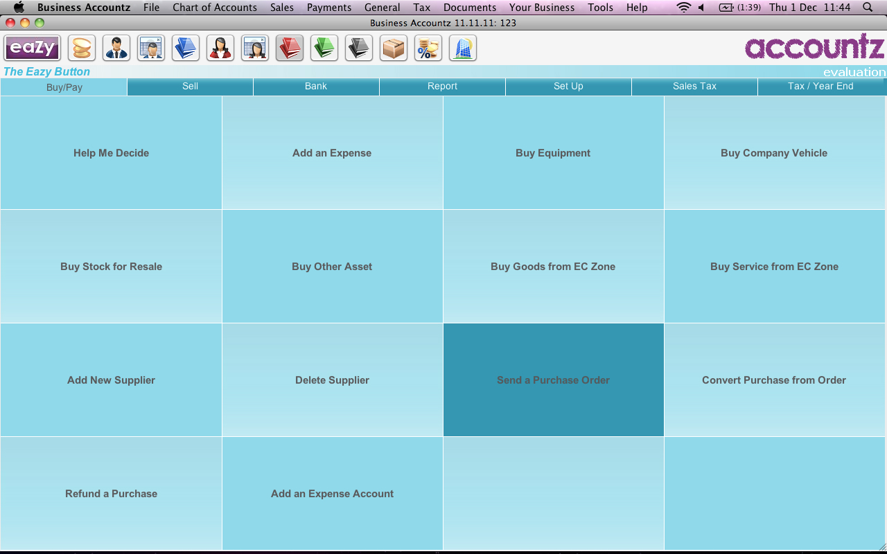Switch to the Sales Tax tab
The image size is (887, 554).
(694, 87)
